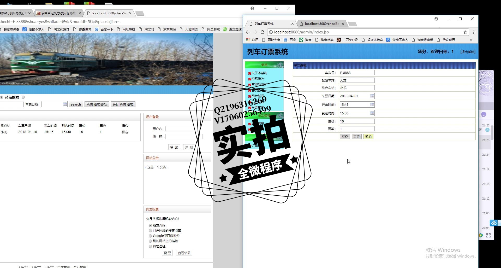Select the unlabeled radio next to 站站搜索
The width and height of the screenshot is (501, 268).
coord(23,97)
